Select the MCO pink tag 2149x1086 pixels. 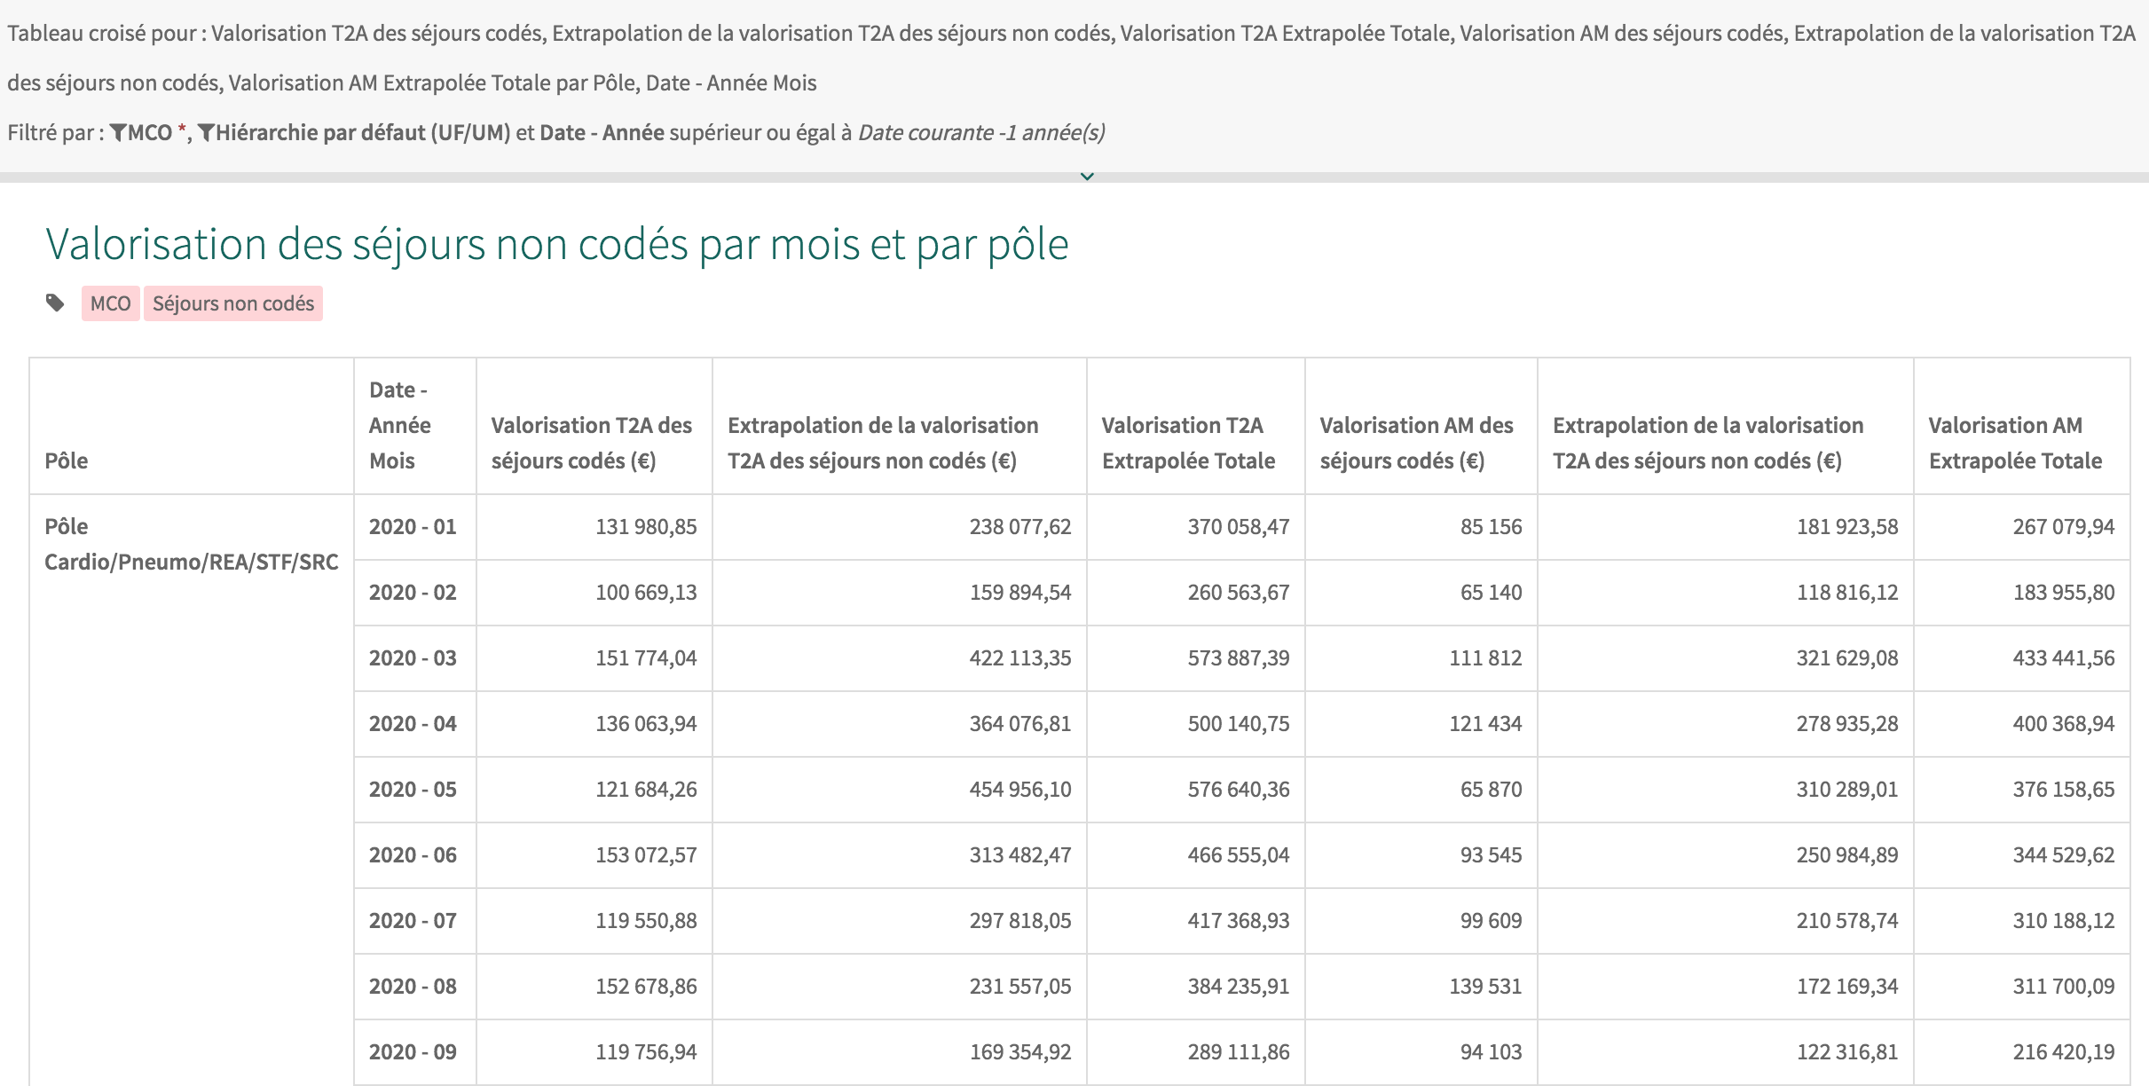click(110, 303)
